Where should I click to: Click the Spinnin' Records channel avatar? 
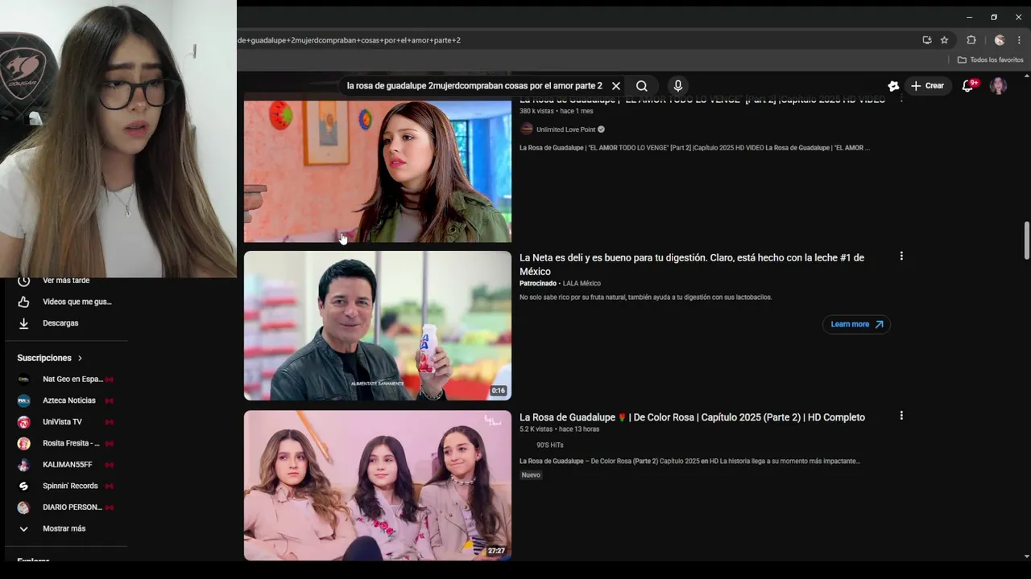[x=23, y=486]
